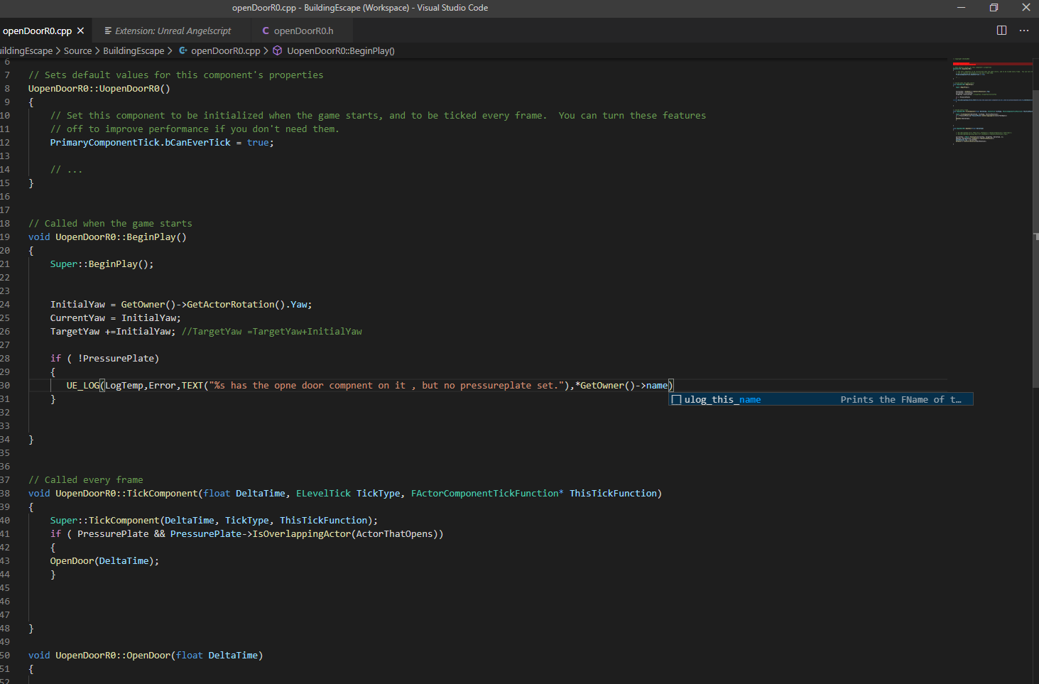Switch to the openDoorR0.h tab

pyautogui.click(x=303, y=31)
